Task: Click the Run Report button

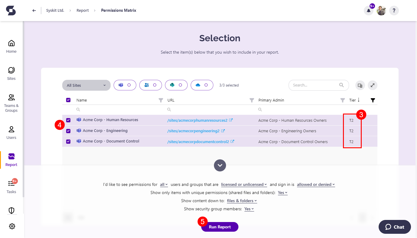Action: pos(220,227)
